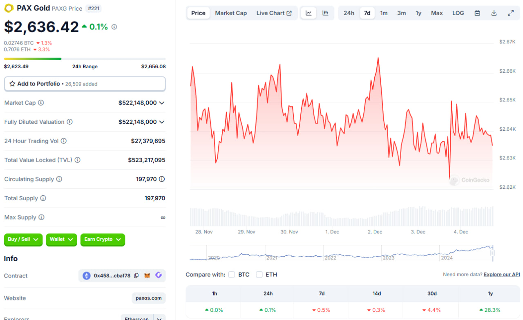The image size is (523, 320).
Task: Open Live Chart tab
Action: point(274,13)
